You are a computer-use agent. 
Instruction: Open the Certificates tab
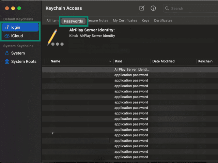[x=163, y=20]
